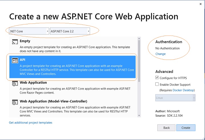The image size is (205, 140).
Task: Click the Web Application globe icon
Action: 15,84
